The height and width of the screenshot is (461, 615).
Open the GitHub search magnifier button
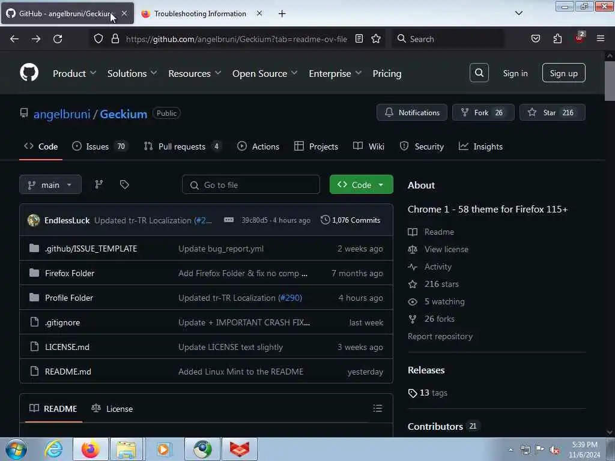[x=479, y=73]
